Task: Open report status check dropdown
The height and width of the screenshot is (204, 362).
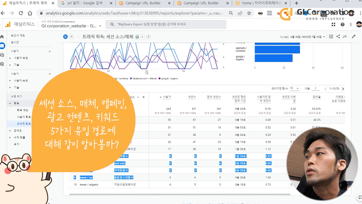Action: click(x=139, y=37)
